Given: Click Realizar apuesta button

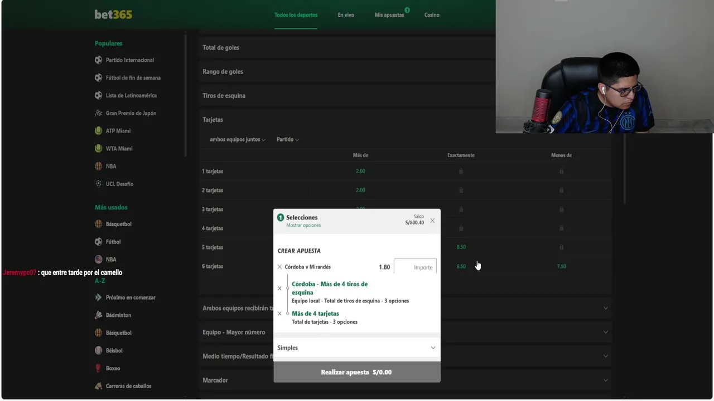Looking at the screenshot, I should click(x=356, y=372).
